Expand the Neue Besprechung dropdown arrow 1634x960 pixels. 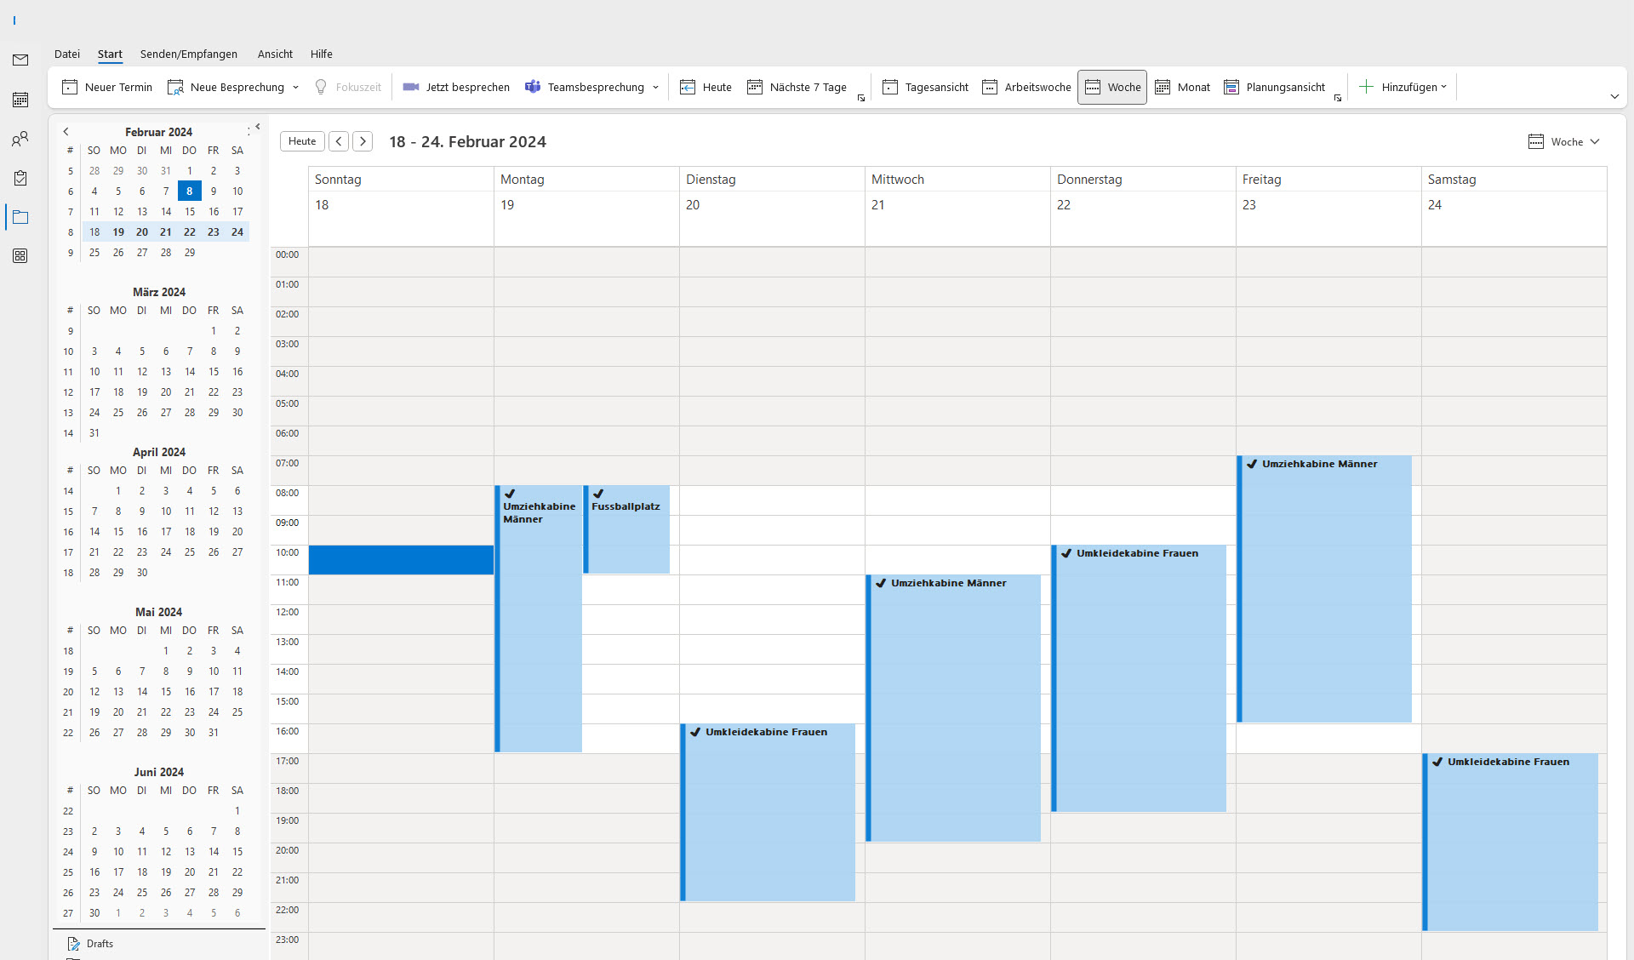coord(296,87)
